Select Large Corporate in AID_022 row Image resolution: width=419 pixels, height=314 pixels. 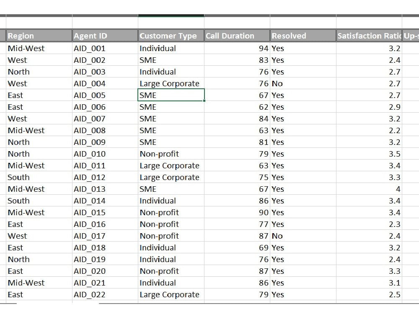click(x=171, y=295)
